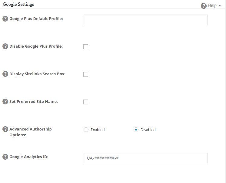Select the Enabled radio for Advanced Authorship
Image resolution: width=226 pixels, height=183 pixels.
86,130
